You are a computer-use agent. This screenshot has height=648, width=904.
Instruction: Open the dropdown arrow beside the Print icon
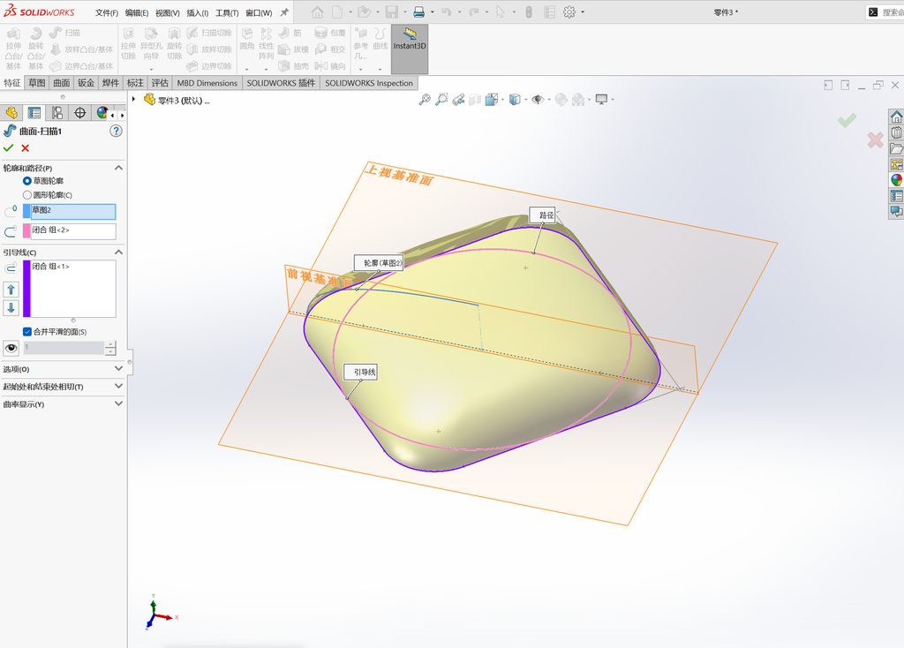pos(433,12)
